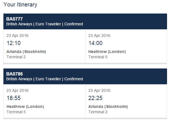Select Arlanda (Stockholm) arrival airport for BA0786
171x122 pixels.
click(108, 107)
